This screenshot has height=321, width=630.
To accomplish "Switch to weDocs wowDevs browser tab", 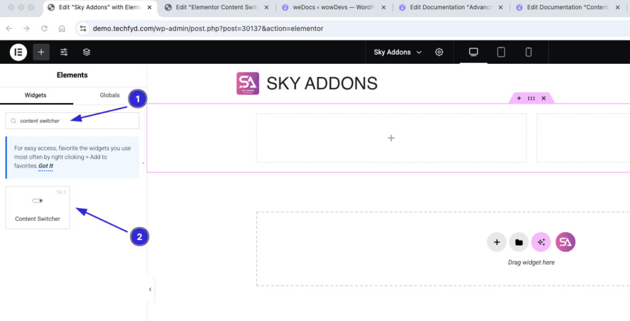I will click(334, 7).
